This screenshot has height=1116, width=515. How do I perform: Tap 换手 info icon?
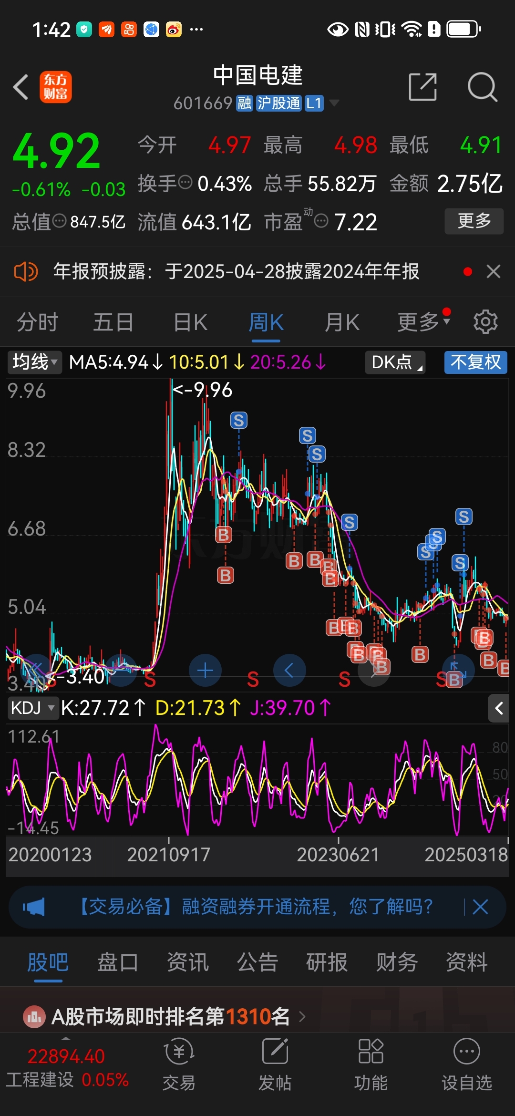[x=185, y=182]
